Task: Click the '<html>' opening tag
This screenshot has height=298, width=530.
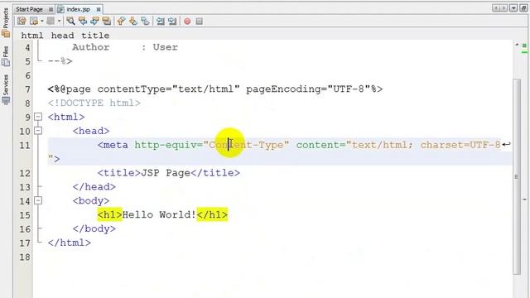Action: 66,117
